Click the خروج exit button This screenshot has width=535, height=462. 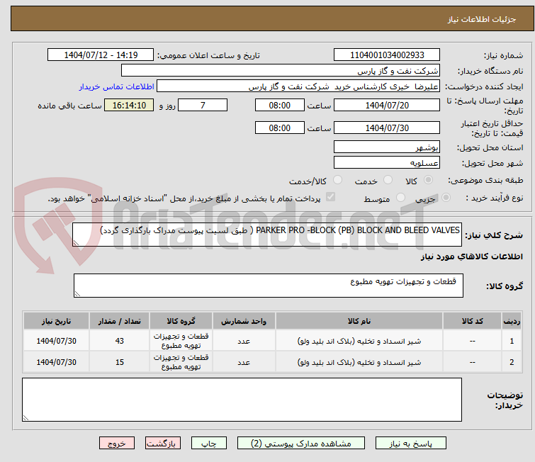[x=116, y=443]
